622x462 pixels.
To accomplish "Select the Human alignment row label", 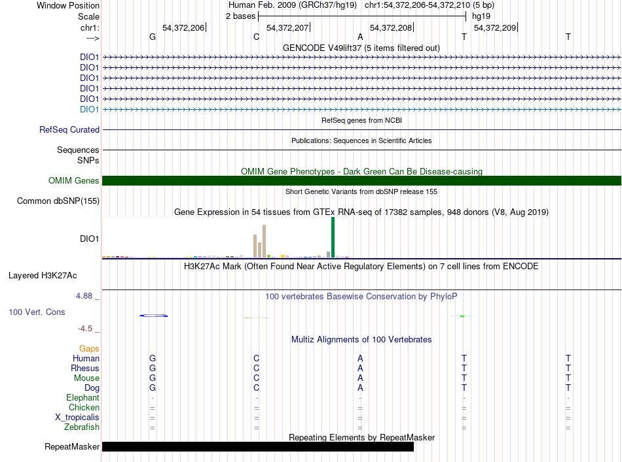I will point(86,358).
